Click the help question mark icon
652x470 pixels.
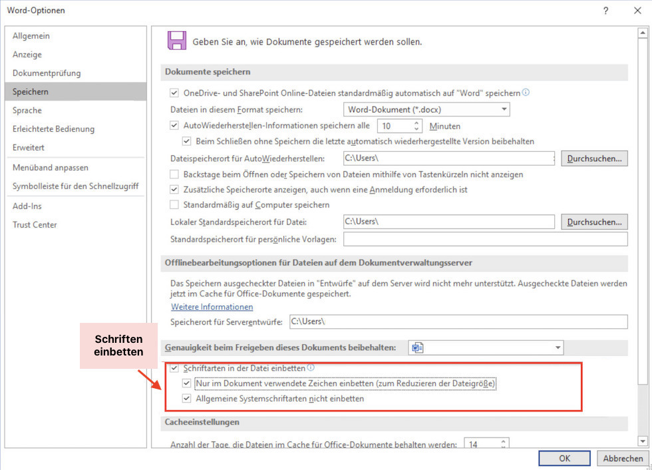point(605,11)
